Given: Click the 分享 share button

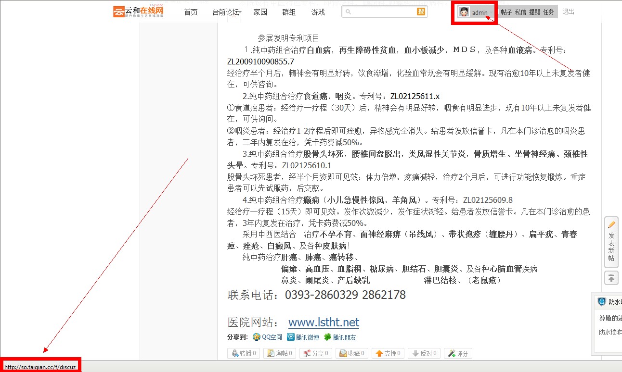Looking at the screenshot, I should coord(315,353).
